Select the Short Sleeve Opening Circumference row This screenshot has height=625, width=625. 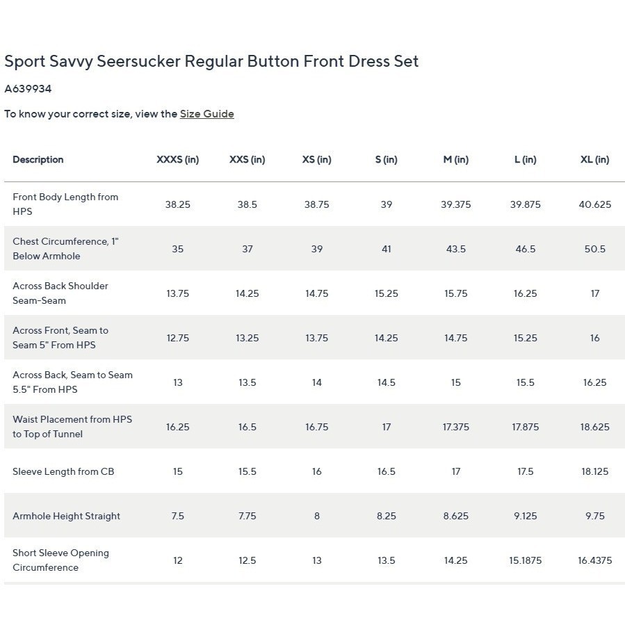pyautogui.click(x=314, y=560)
